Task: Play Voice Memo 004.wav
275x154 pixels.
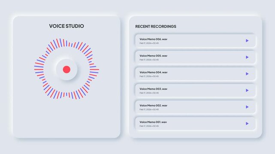Action: coord(247,74)
